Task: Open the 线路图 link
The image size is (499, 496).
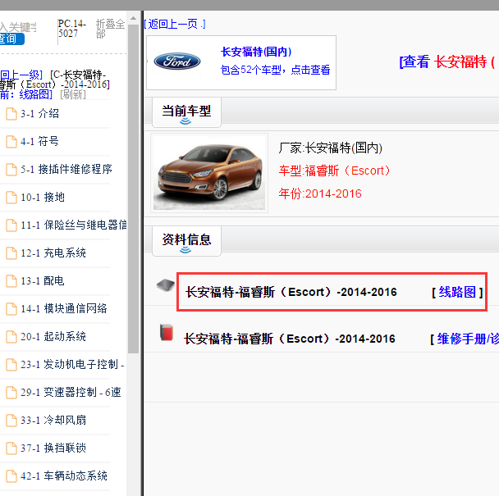Action: (457, 292)
